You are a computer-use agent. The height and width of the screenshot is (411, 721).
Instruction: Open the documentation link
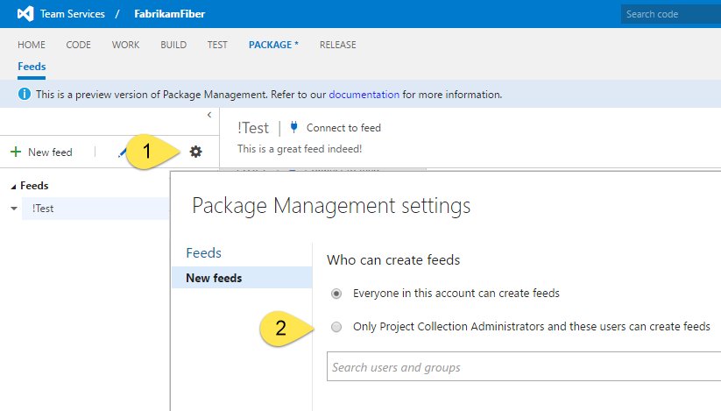[364, 94]
